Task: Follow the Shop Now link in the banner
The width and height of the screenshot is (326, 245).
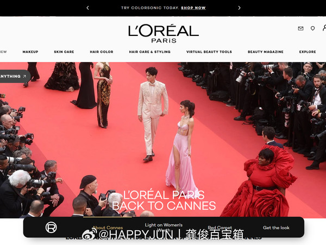Action: 193,8
